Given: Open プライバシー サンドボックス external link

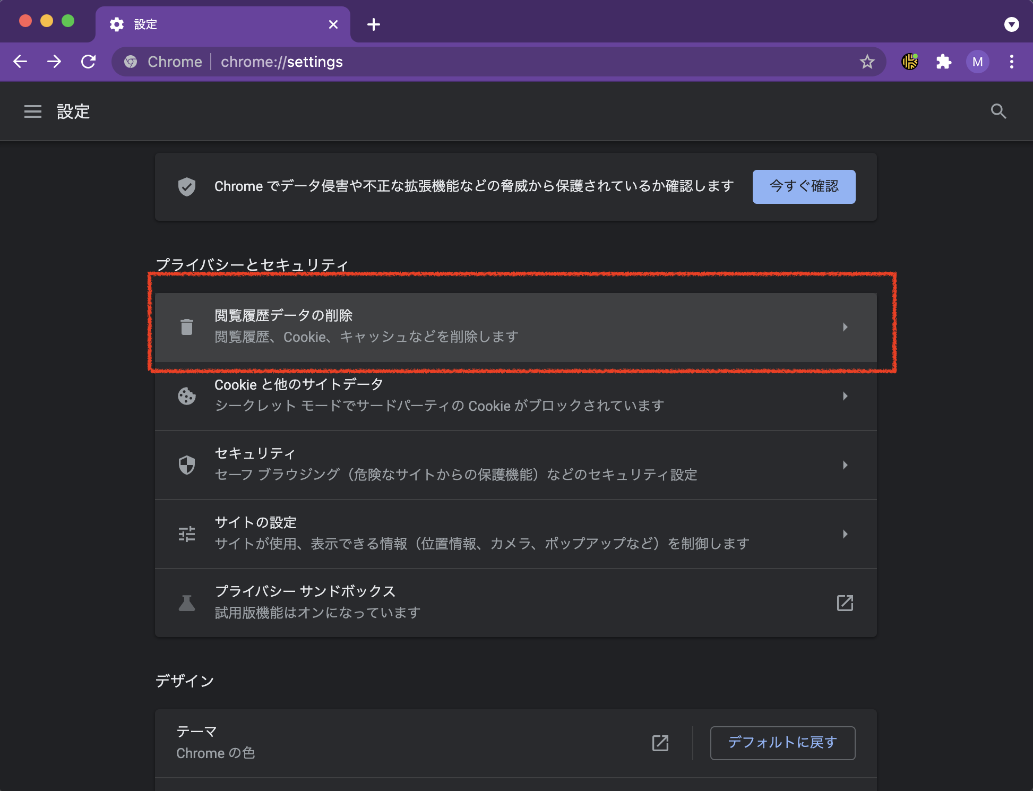Looking at the screenshot, I should (845, 603).
